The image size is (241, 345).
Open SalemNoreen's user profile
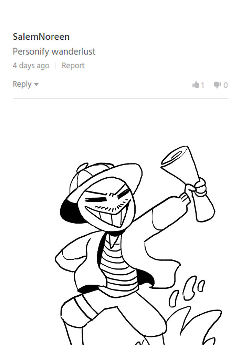41,37
